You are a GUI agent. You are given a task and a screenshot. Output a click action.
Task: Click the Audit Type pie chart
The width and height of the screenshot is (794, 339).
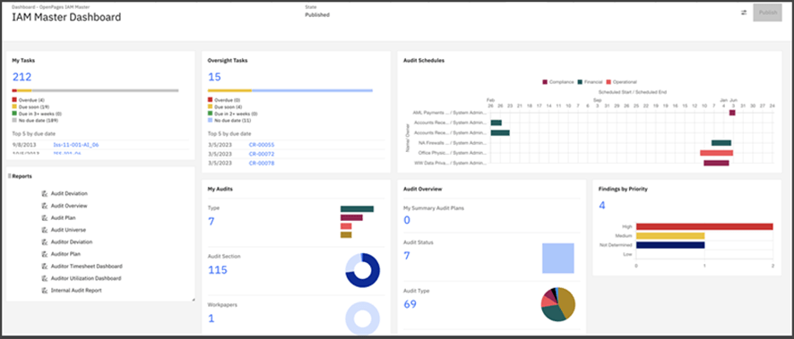pyautogui.click(x=558, y=304)
